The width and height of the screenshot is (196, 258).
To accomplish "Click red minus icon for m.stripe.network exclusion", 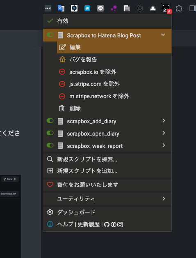I will [62, 96].
